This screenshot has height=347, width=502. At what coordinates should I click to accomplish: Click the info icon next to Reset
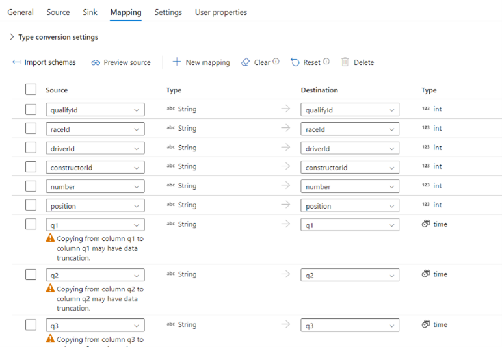click(326, 62)
